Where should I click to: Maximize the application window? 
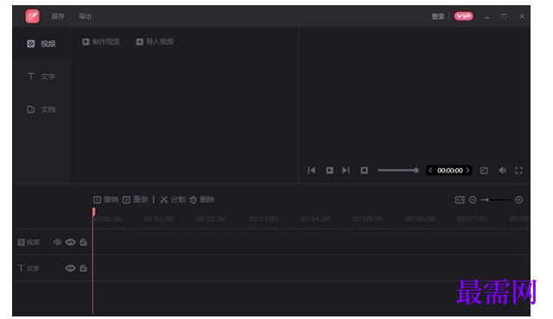pyautogui.click(x=504, y=16)
